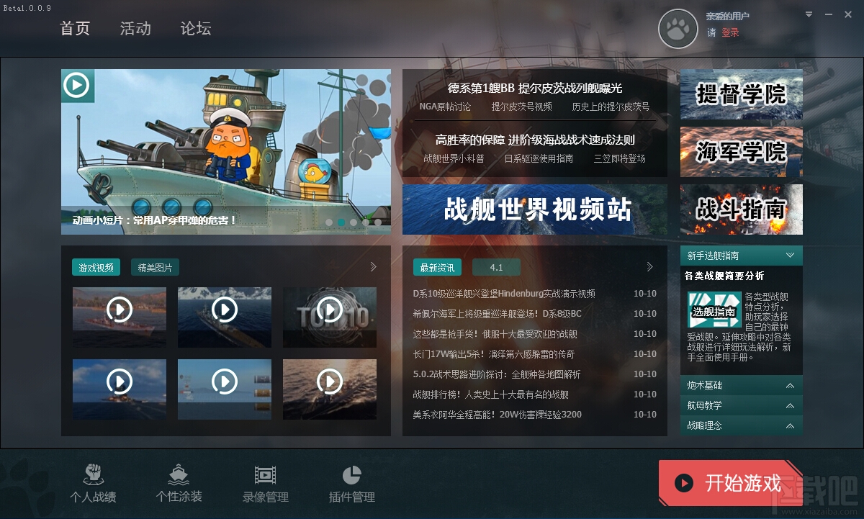
Task: Click the 登录 login link
Action: click(x=730, y=32)
